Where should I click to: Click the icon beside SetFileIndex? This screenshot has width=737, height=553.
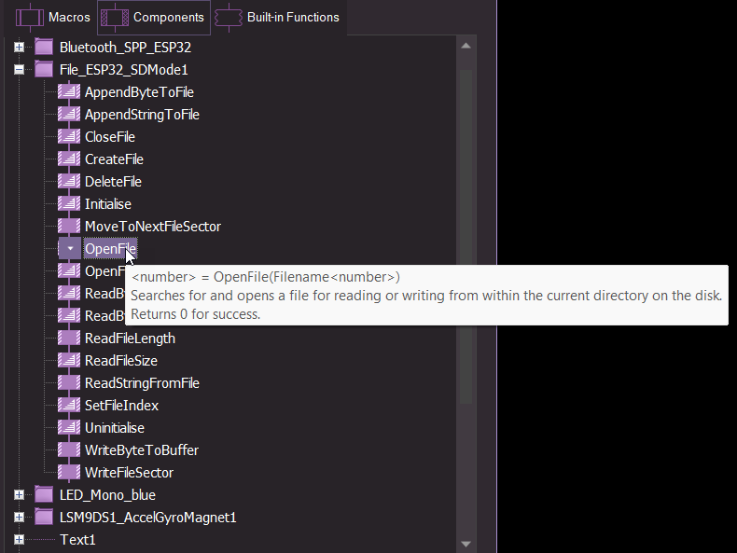[x=68, y=406]
